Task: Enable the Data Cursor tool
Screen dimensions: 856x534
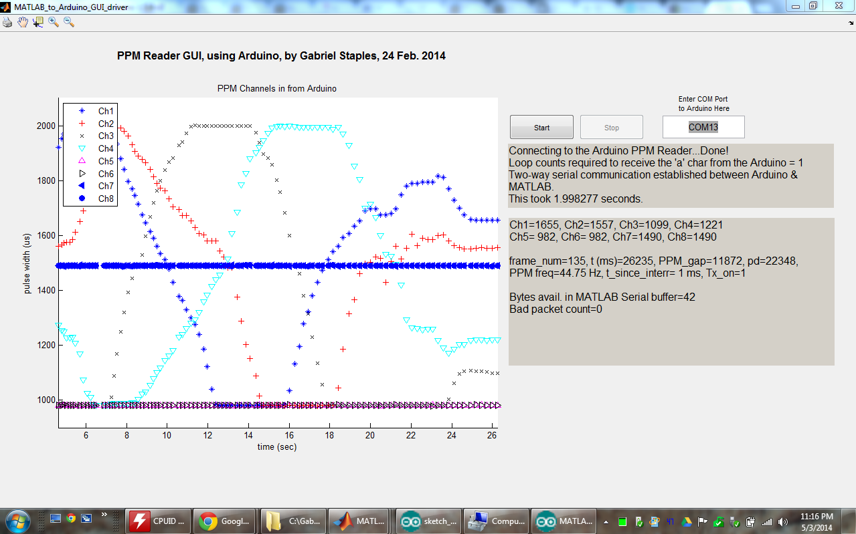Action: (x=37, y=22)
